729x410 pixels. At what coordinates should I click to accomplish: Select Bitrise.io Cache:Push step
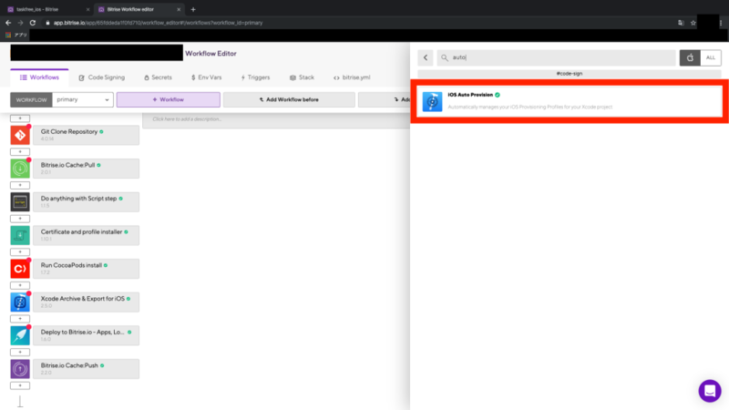click(86, 369)
